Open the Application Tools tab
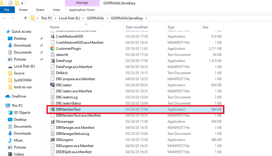This screenshot has height=156, width=272. (82, 10)
